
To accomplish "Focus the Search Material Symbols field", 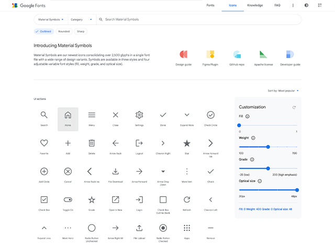I will [199, 19].
